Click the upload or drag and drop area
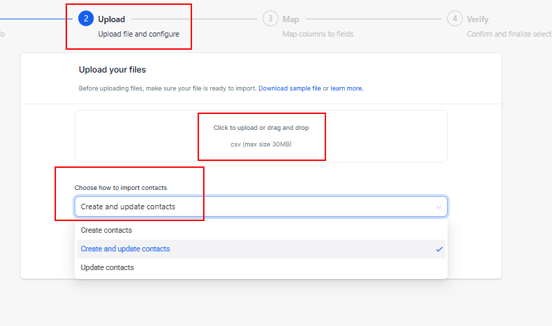 tap(261, 136)
